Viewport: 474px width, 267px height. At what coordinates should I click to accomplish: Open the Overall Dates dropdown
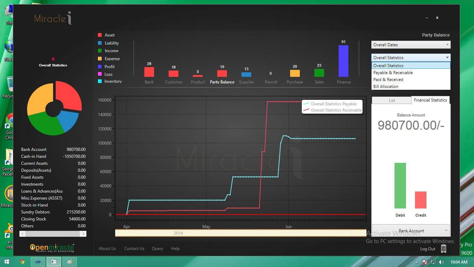pyautogui.click(x=411, y=44)
